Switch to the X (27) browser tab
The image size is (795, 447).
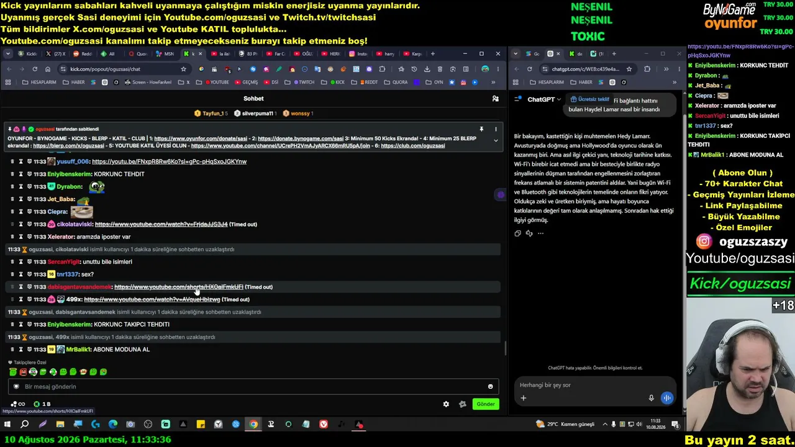point(57,54)
